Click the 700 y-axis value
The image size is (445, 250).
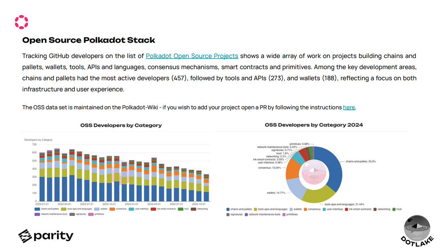click(x=34, y=144)
